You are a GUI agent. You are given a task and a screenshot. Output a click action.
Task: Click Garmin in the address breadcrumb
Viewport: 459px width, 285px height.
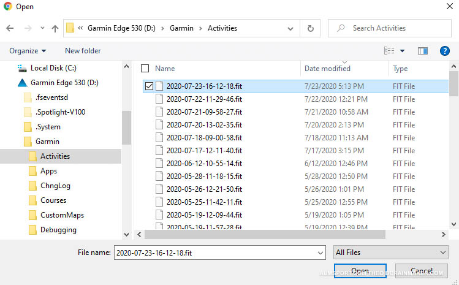[181, 28]
